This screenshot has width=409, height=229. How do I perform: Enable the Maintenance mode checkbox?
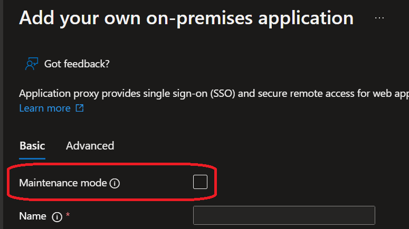tap(200, 182)
